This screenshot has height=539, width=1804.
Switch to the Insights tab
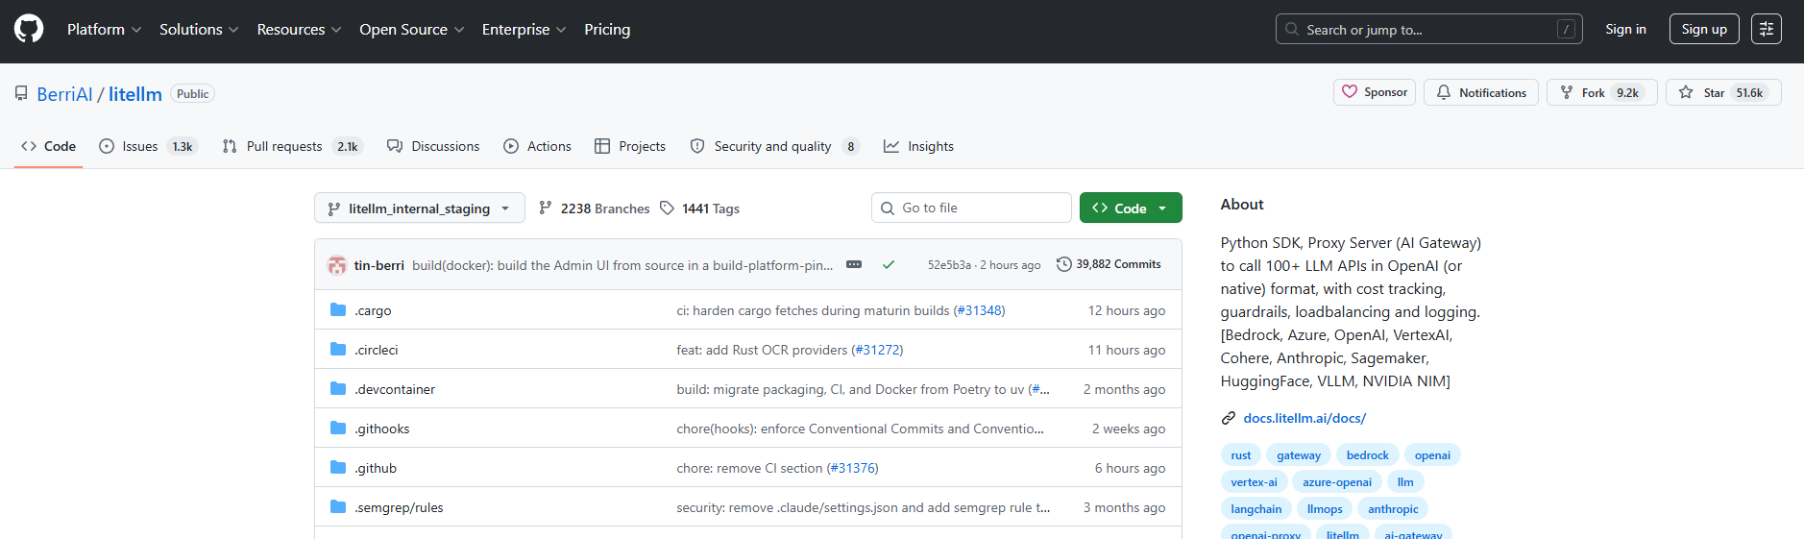[x=919, y=146]
